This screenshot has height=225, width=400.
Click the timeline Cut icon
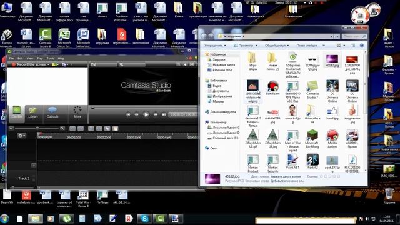point(91,129)
